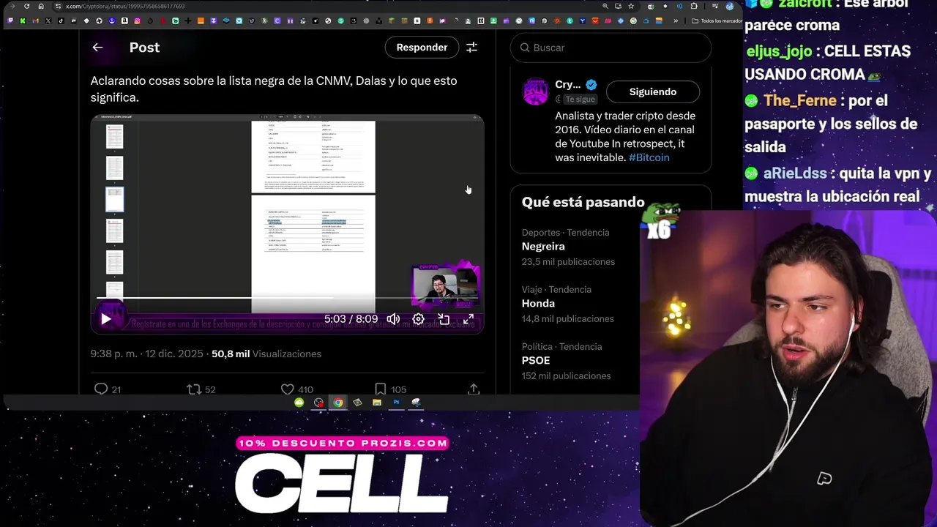Open browser zoom magnifier icon
This screenshot has width=937, height=527.
coord(605,7)
